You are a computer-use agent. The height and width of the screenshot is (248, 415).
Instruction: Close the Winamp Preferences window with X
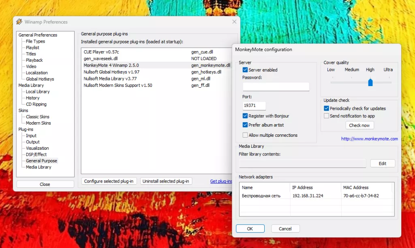click(234, 22)
